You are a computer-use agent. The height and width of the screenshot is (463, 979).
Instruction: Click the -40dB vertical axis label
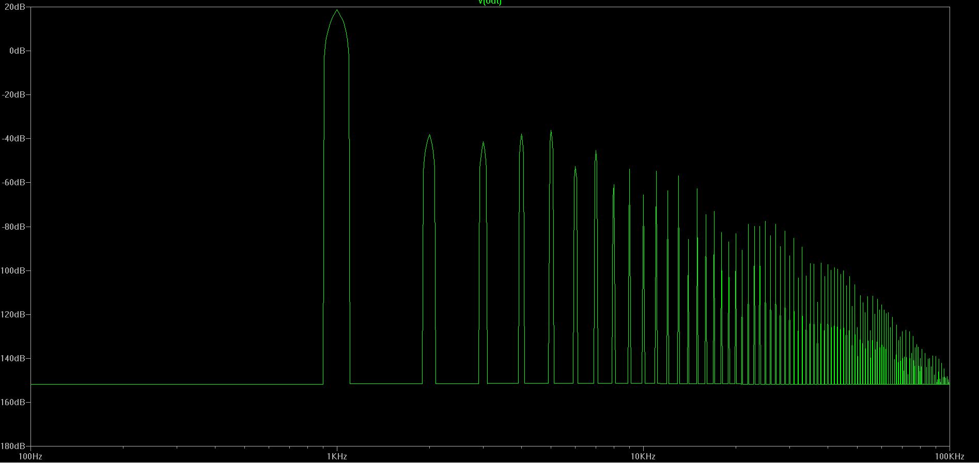(x=12, y=139)
